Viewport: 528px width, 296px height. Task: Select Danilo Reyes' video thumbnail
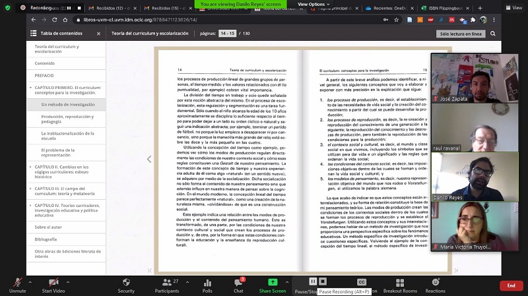pyautogui.click(x=475, y=177)
